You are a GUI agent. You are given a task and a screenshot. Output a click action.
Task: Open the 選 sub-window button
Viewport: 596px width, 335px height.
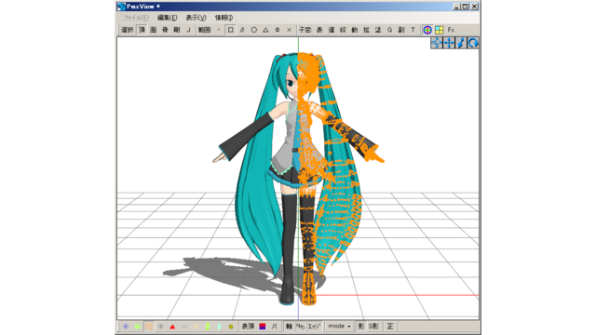click(332, 30)
